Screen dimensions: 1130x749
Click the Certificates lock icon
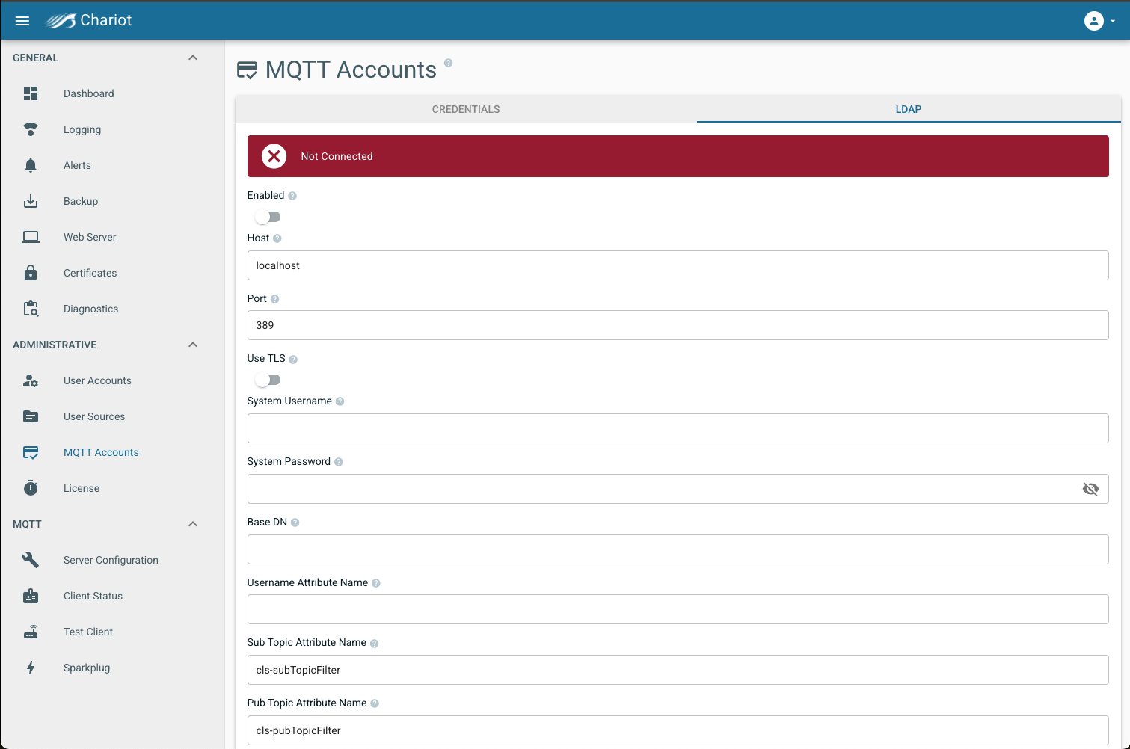(31, 273)
